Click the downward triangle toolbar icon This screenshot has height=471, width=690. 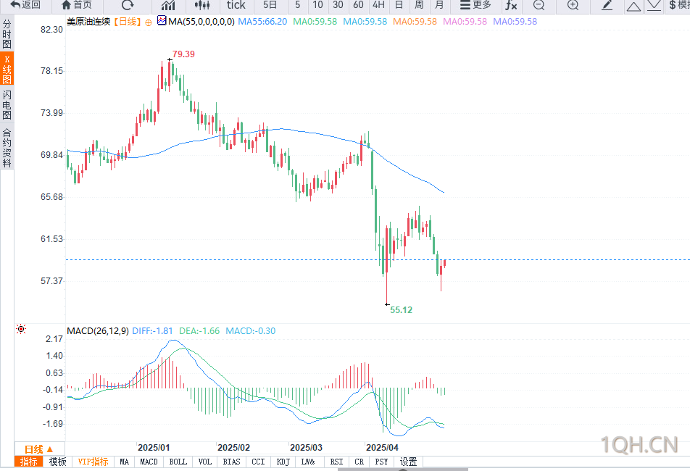tap(654, 6)
